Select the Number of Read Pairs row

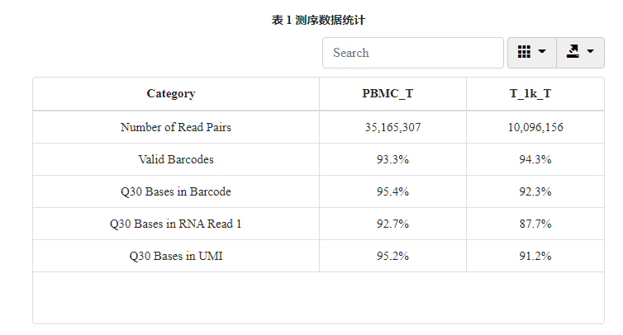(x=318, y=127)
